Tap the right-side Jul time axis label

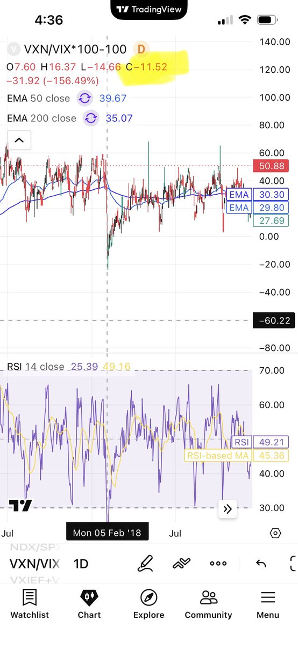176,533
